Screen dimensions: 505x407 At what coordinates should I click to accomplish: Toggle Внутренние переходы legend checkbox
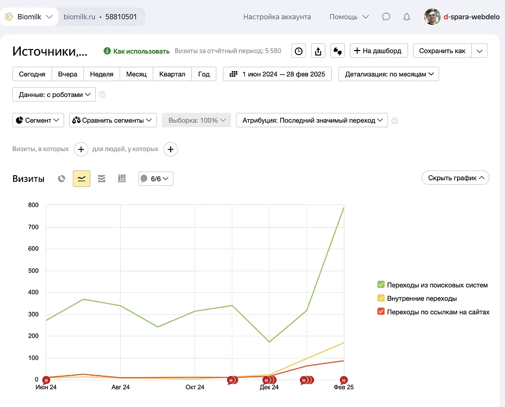click(x=381, y=298)
